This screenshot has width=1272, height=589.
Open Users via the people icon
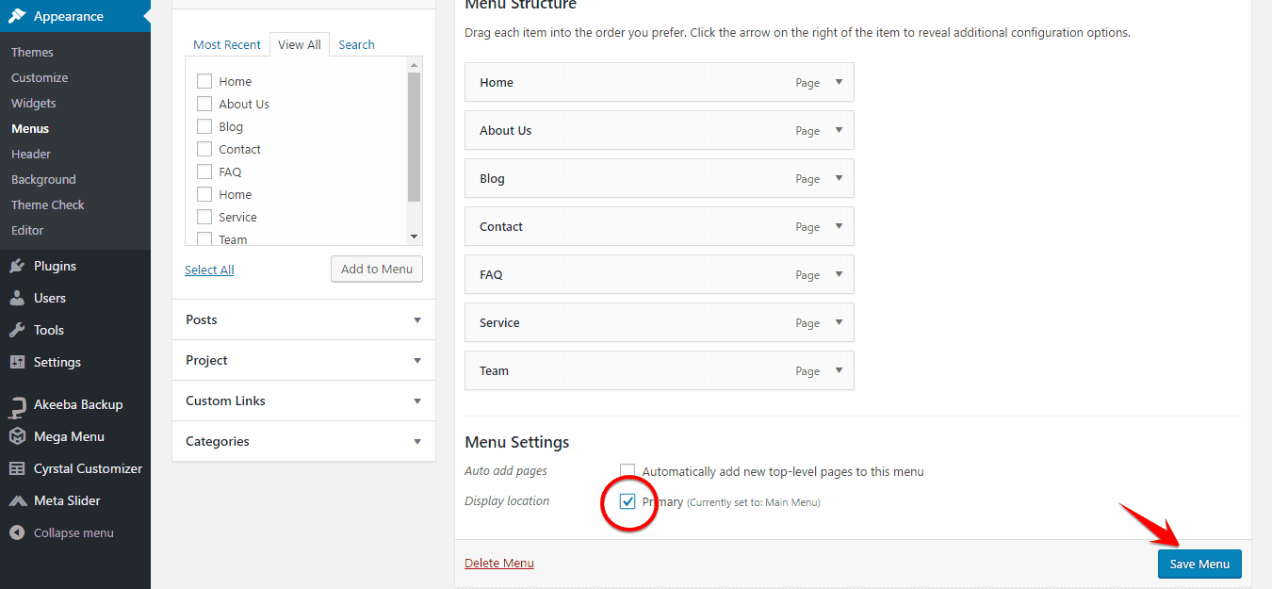(x=17, y=298)
